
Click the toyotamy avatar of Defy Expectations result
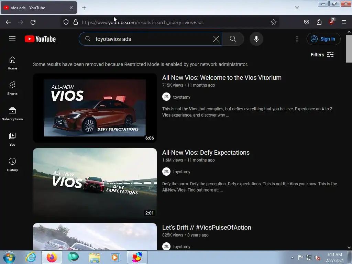(x=166, y=172)
